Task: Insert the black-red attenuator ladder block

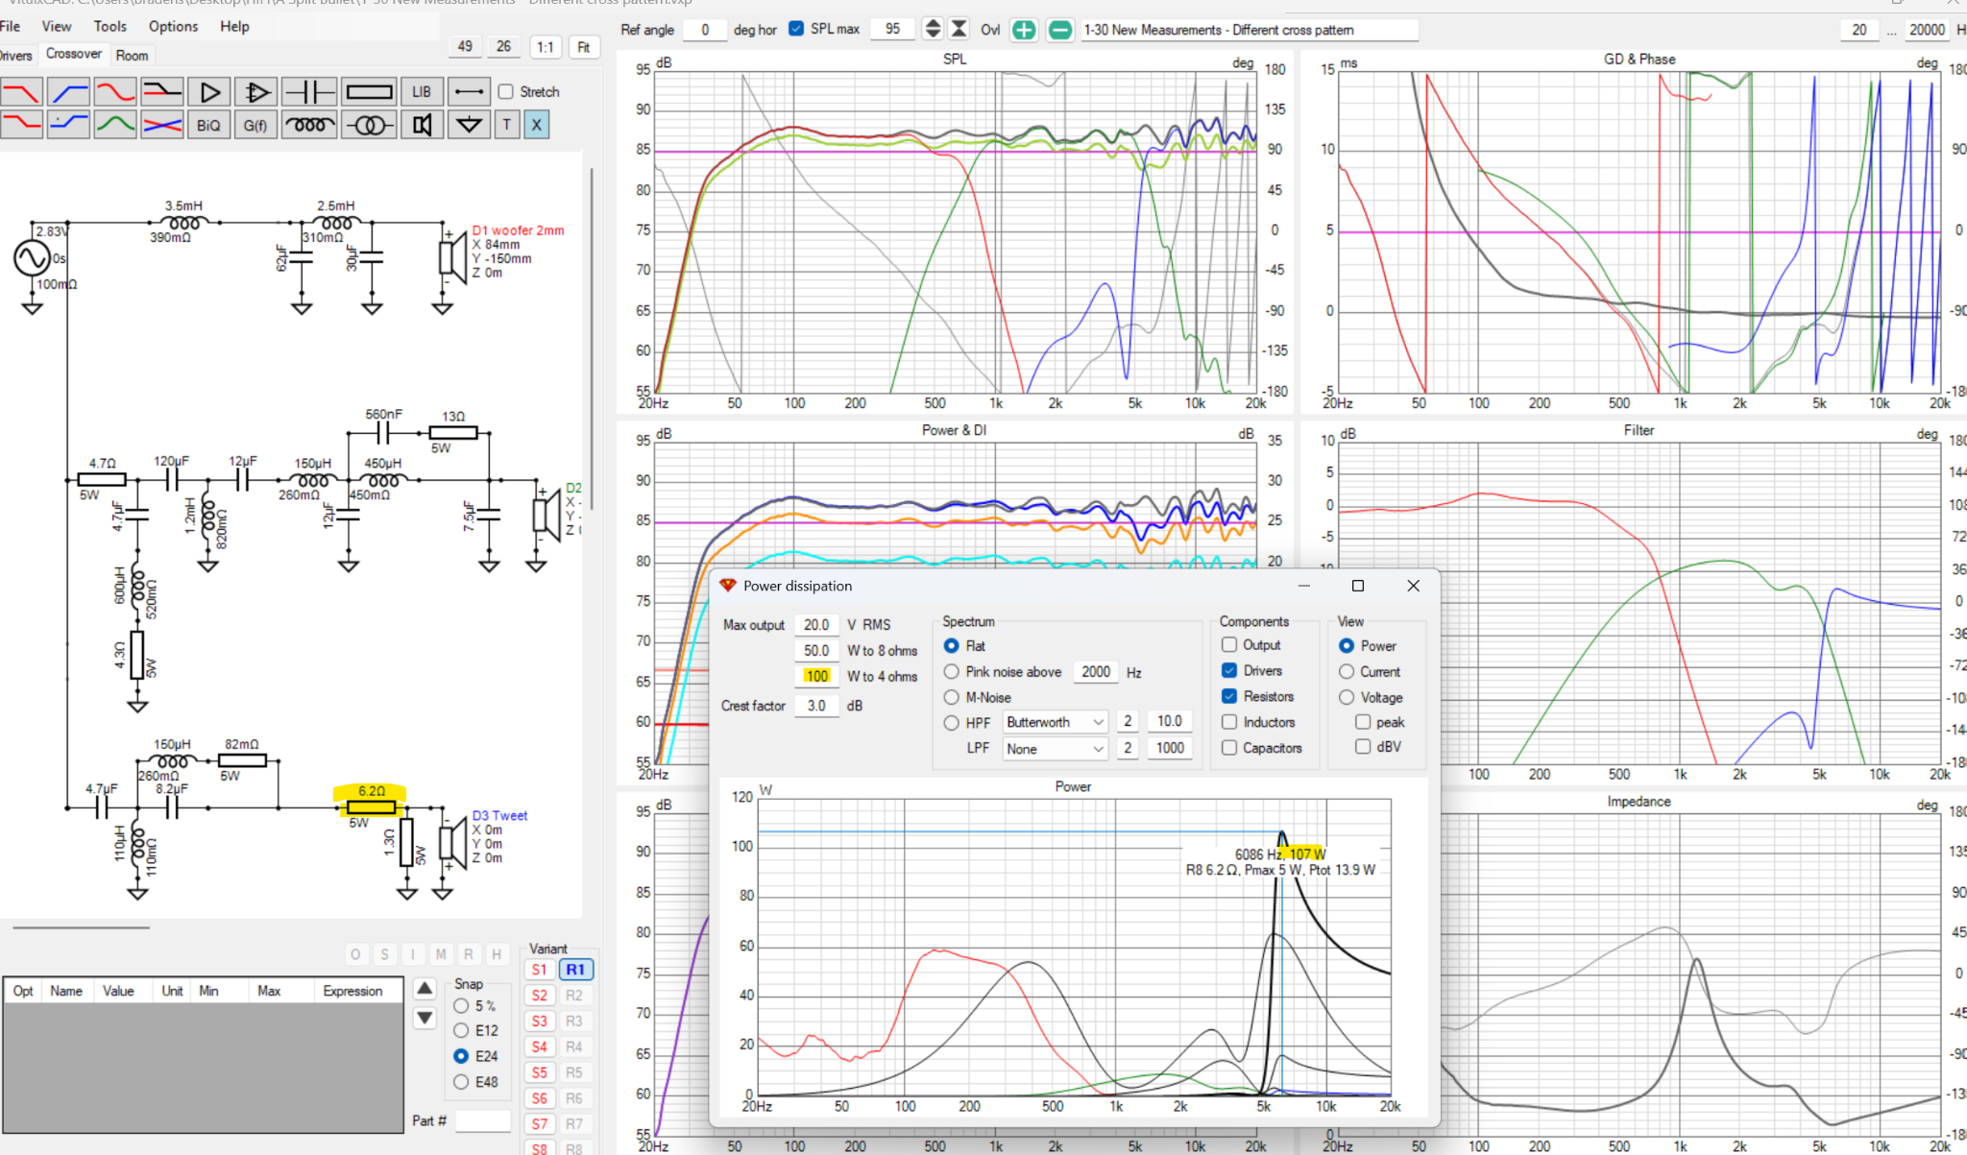Action: click(162, 92)
